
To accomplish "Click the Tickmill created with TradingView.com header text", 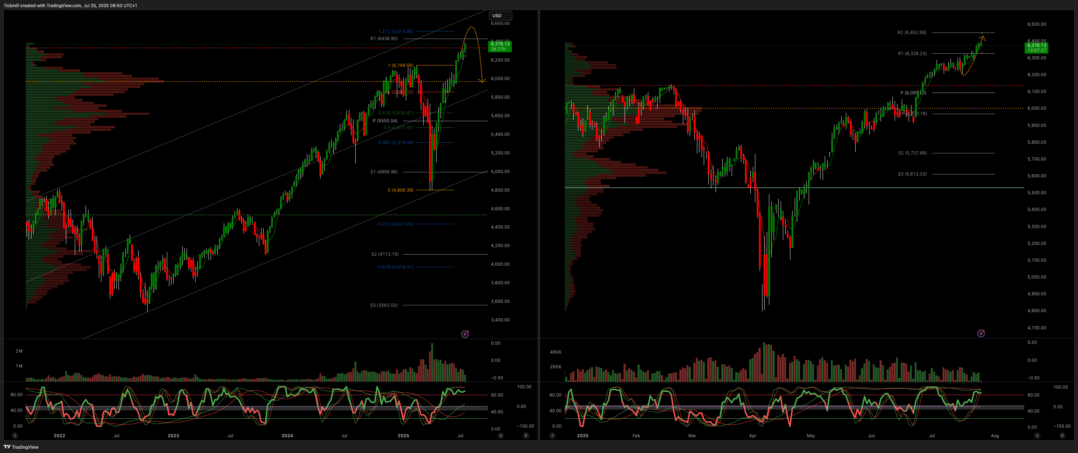I will (x=70, y=5).
